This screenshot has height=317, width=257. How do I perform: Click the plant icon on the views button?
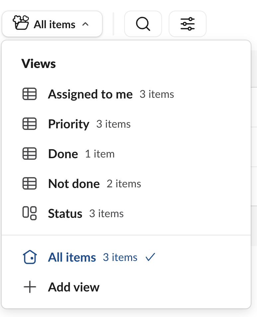[21, 23]
